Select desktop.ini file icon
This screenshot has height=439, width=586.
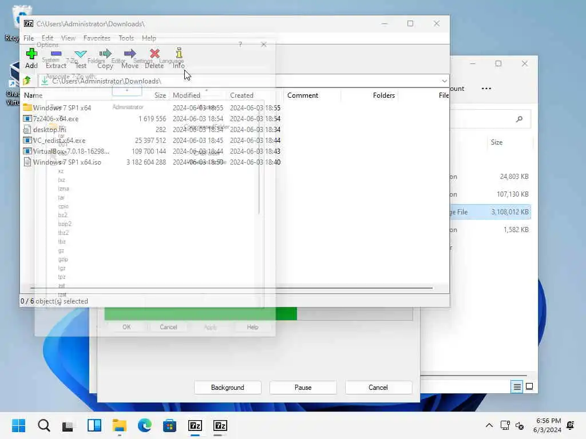pos(27,130)
